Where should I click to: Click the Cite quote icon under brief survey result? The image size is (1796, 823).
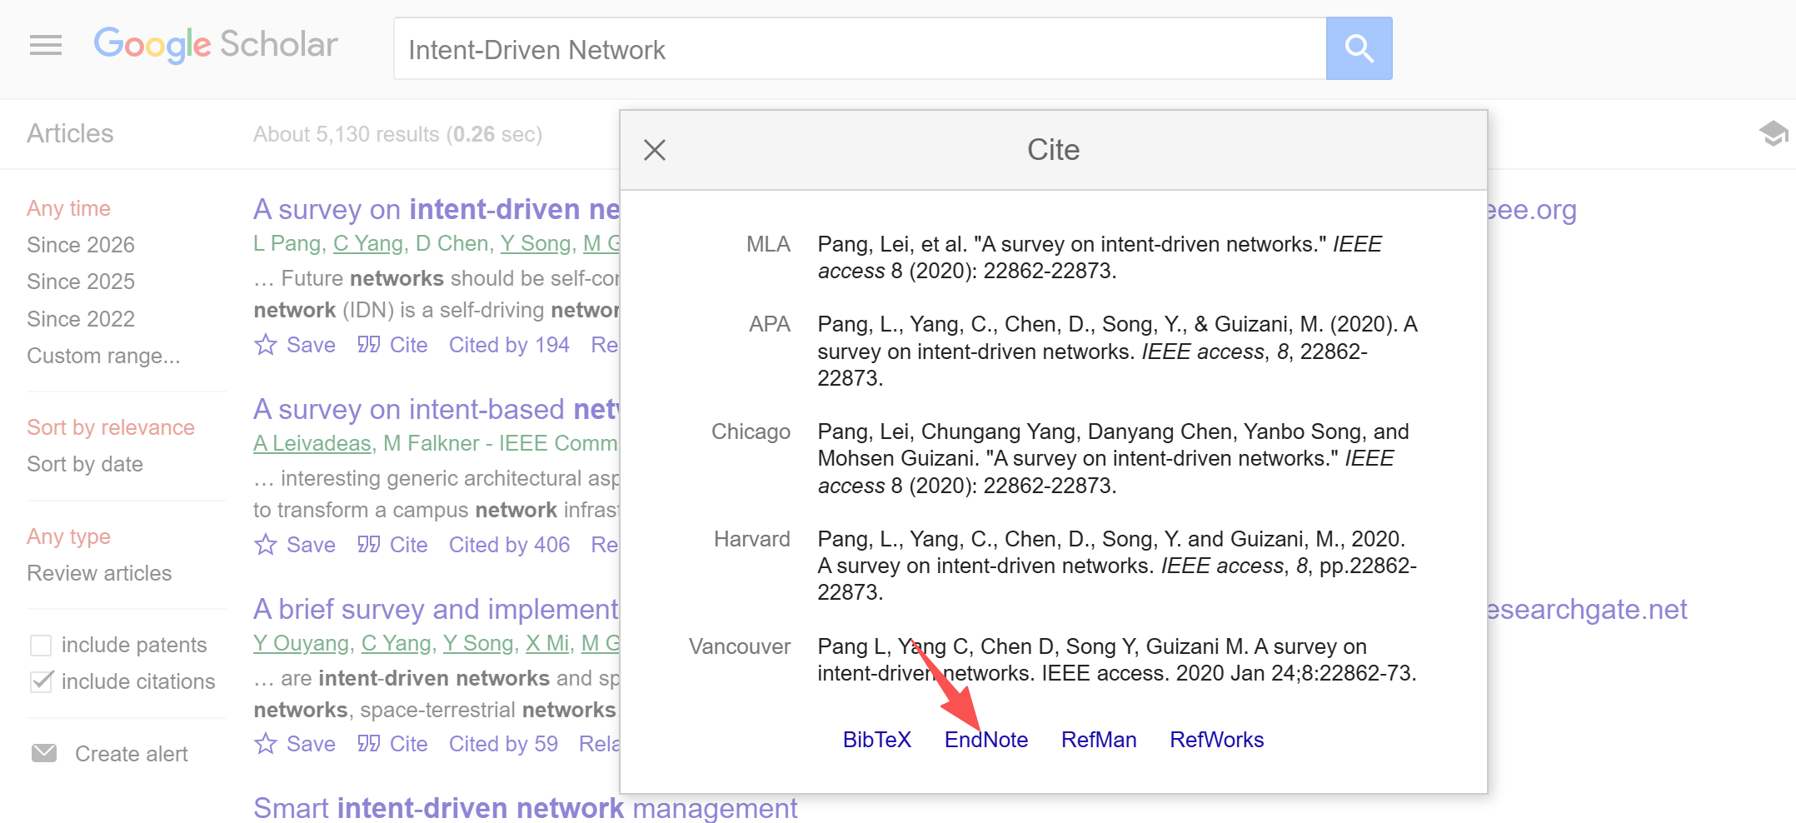point(369,744)
